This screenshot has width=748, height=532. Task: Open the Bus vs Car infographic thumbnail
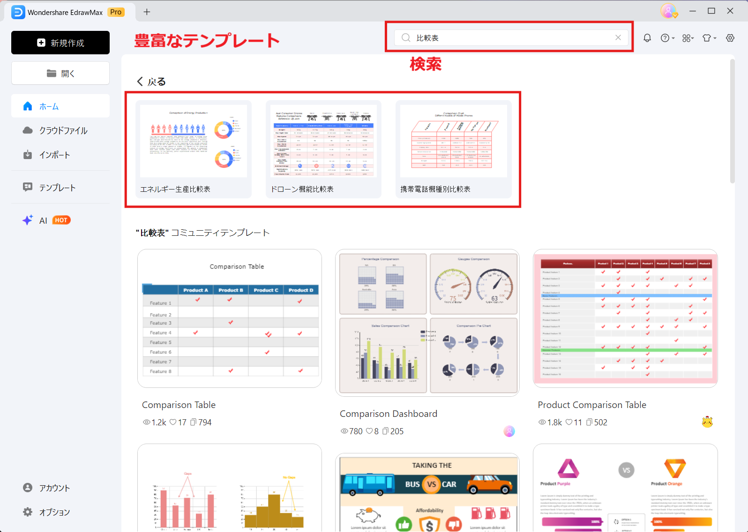(427, 492)
